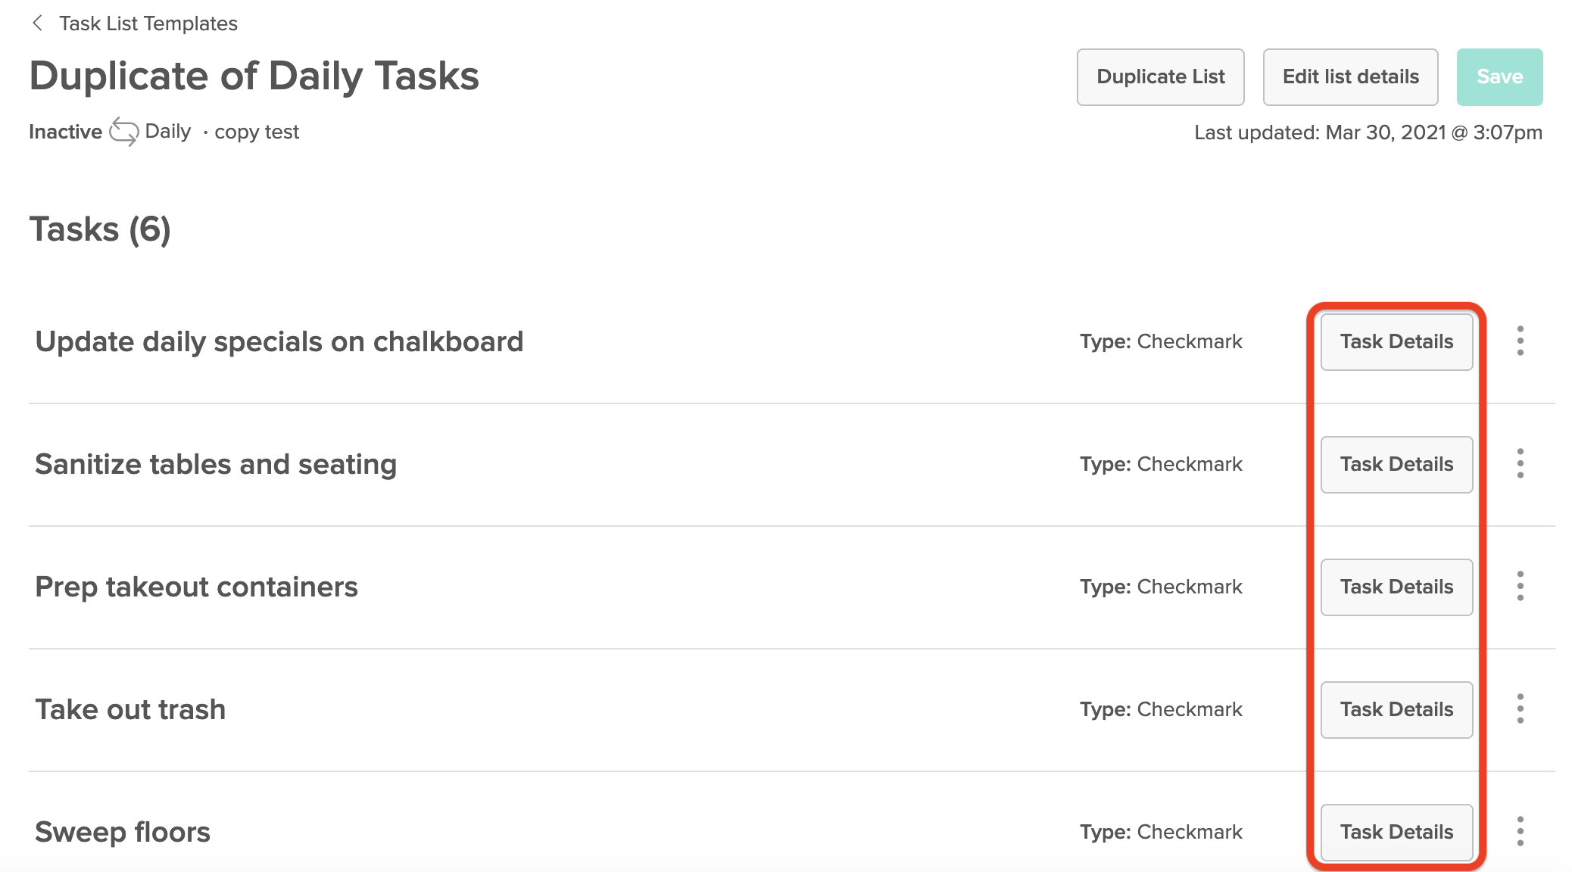This screenshot has height=872, width=1572.
Task: Click the Duplicate List button
Action: [1160, 77]
